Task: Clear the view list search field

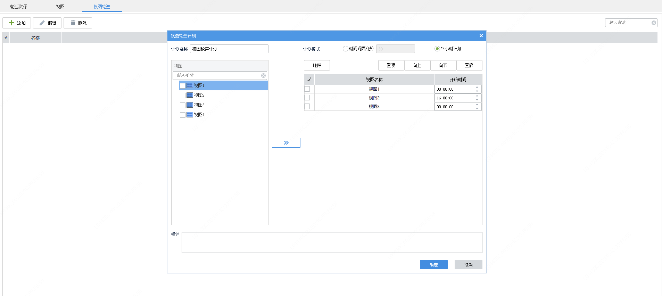Action: 263,75
